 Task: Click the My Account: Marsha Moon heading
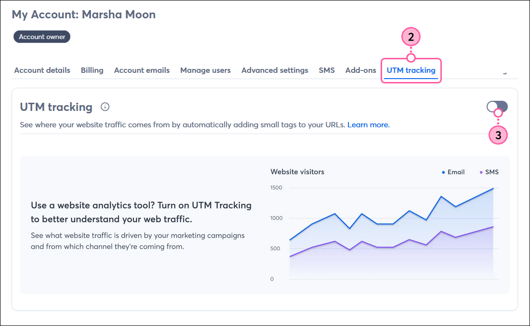pos(83,14)
